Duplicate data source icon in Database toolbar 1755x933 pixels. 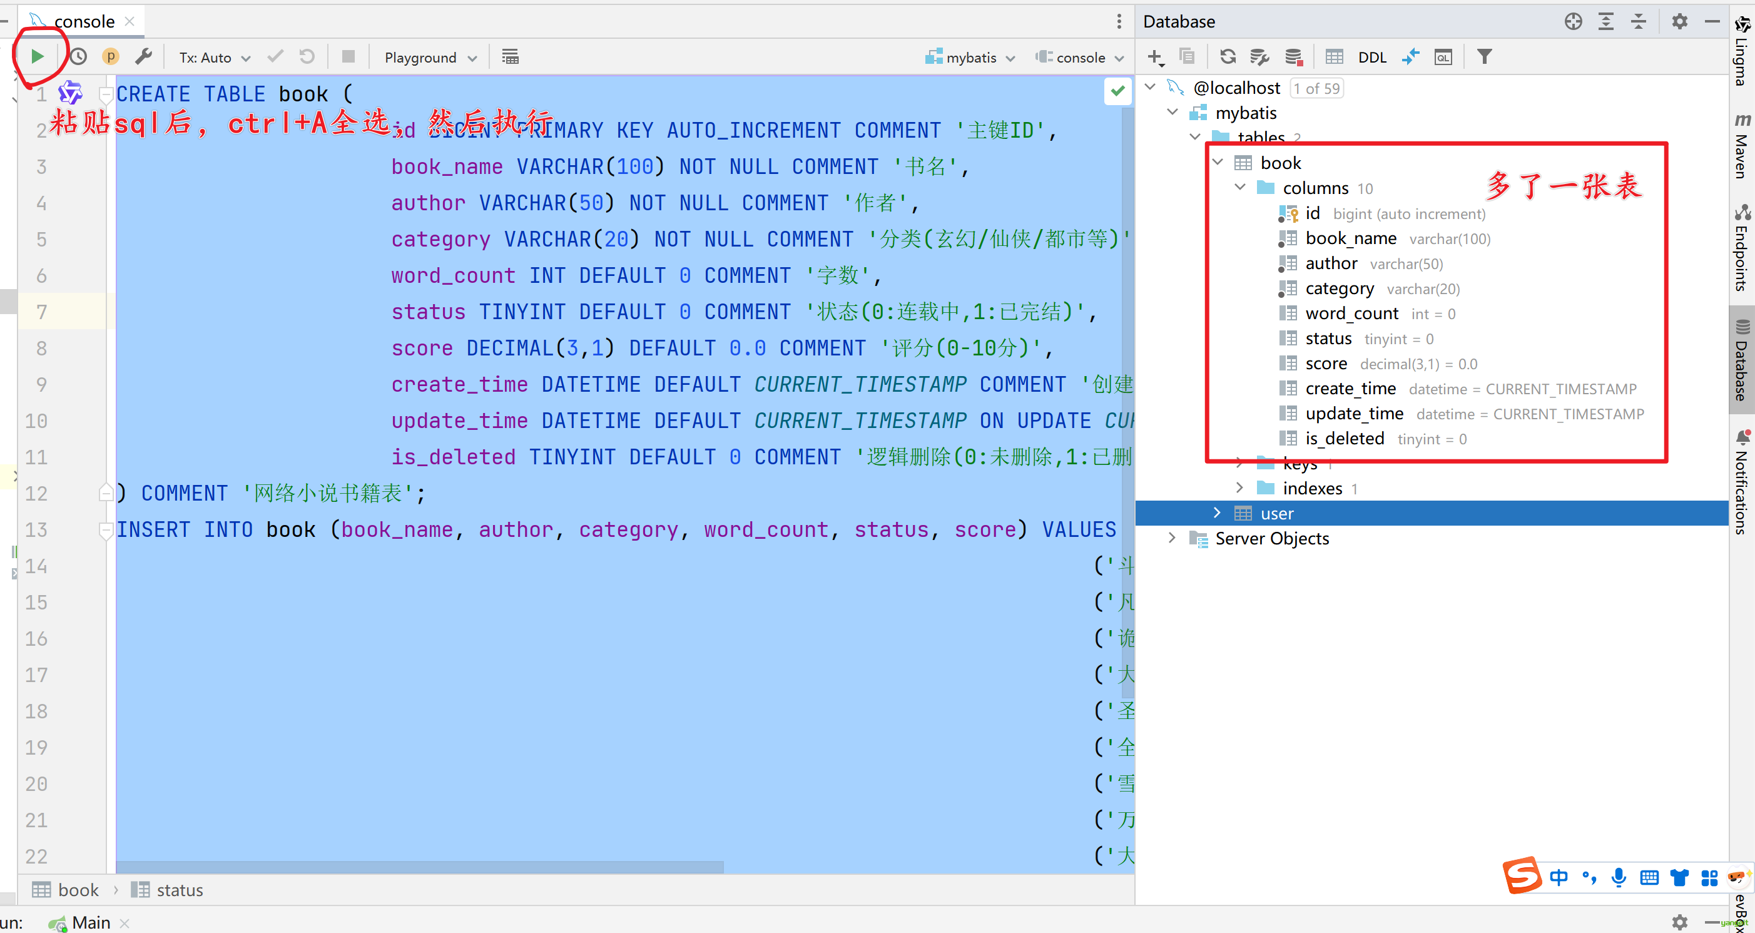click(x=1188, y=56)
